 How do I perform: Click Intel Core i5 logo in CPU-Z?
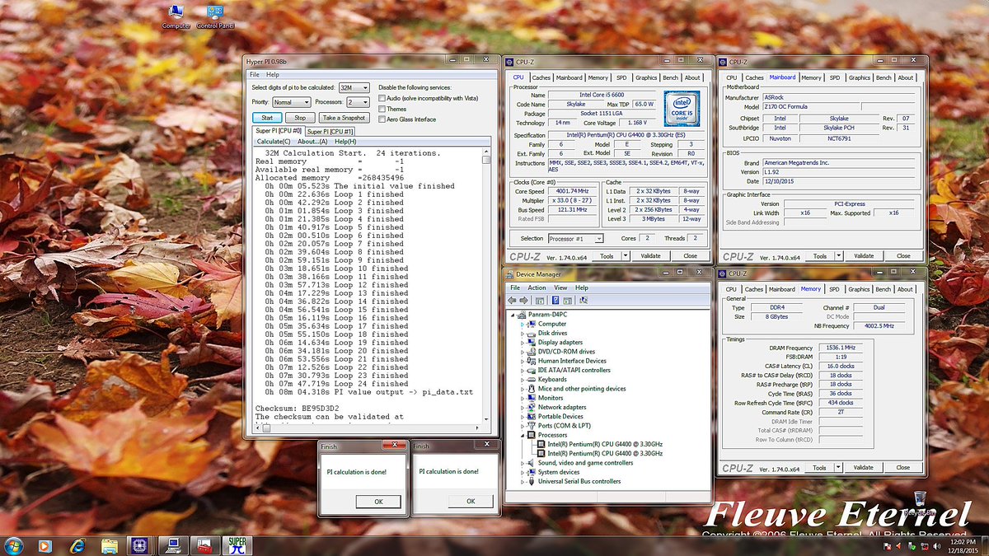point(683,108)
